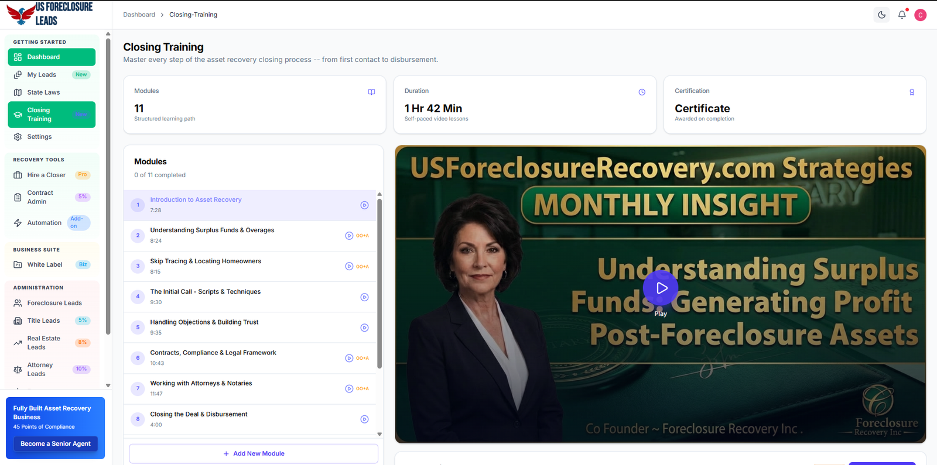The width and height of the screenshot is (937, 465).
Task: Click the Automation lightning bolt icon
Action: [x=18, y=223]
